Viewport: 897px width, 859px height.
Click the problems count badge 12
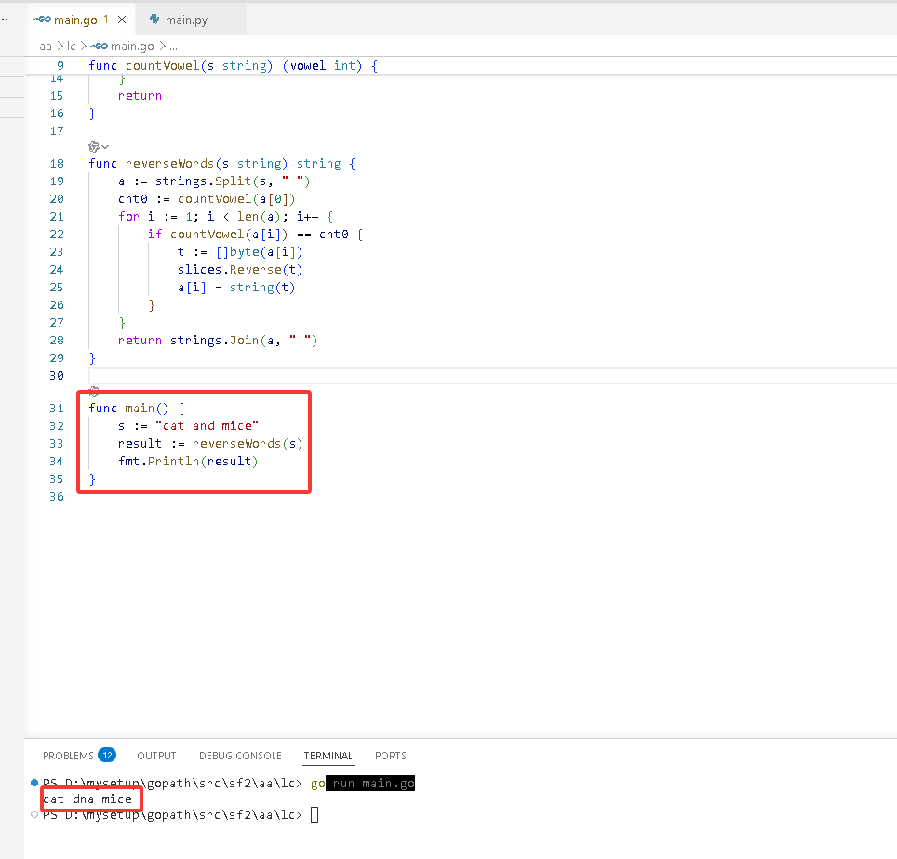pyautogui.click(x=107, y=755)
